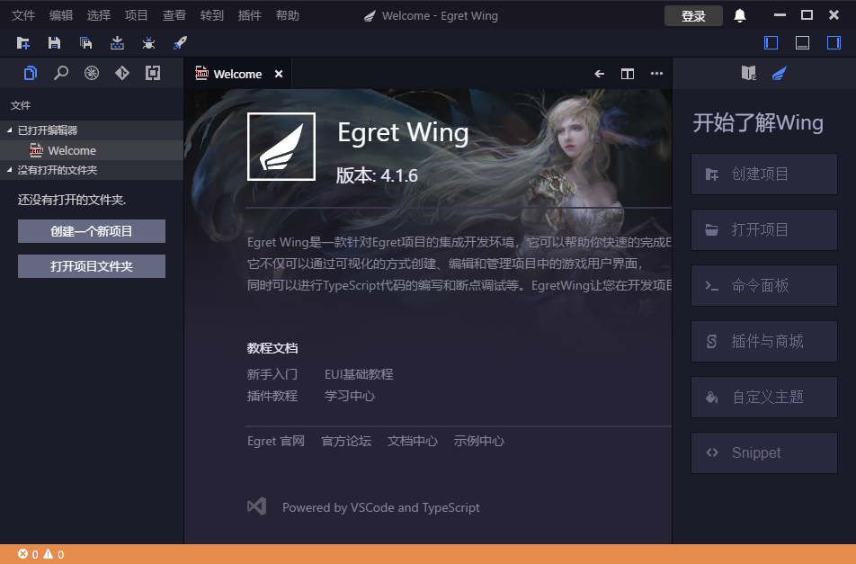Click the 还没有打开的文件夹 message
This screenshot has height=564, width=856.
coord(72,200)
